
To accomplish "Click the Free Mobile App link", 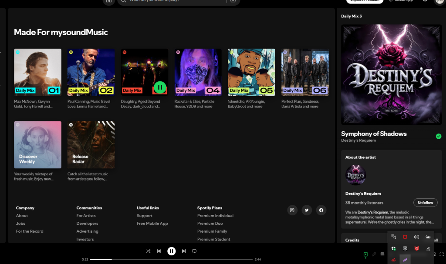I will pos(152,224).
